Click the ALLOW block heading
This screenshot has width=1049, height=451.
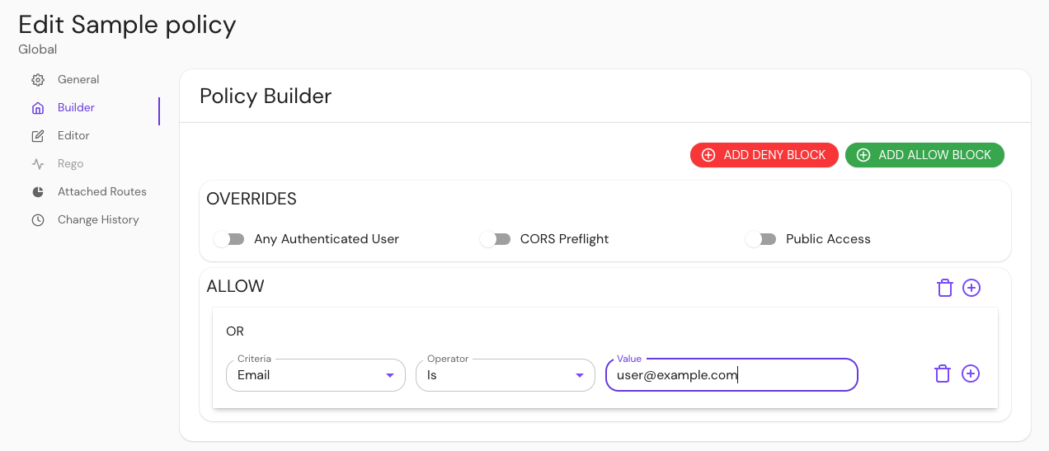click(235, 287)
